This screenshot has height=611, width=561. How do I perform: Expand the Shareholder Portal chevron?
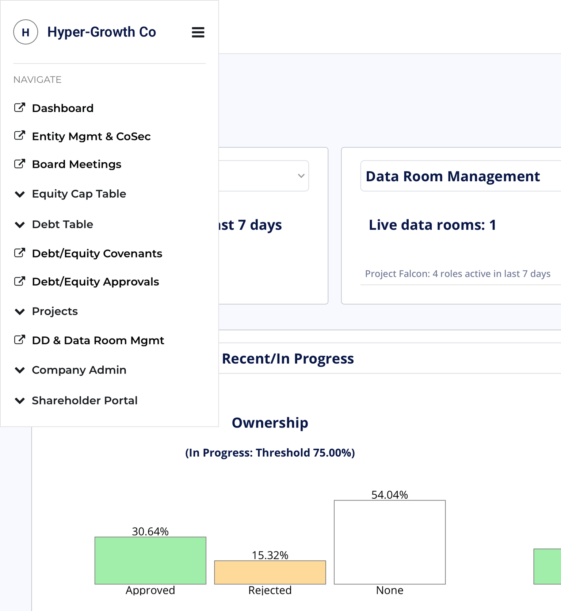[x=20, y=401]
